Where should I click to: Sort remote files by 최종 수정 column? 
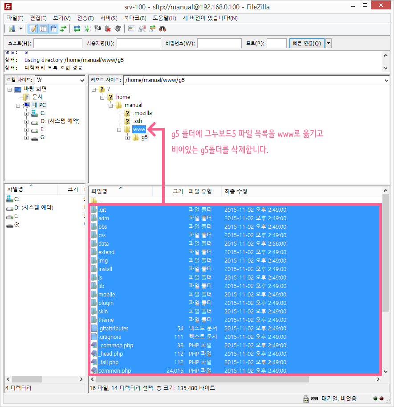pyautogui.click(x=302, y=191)
